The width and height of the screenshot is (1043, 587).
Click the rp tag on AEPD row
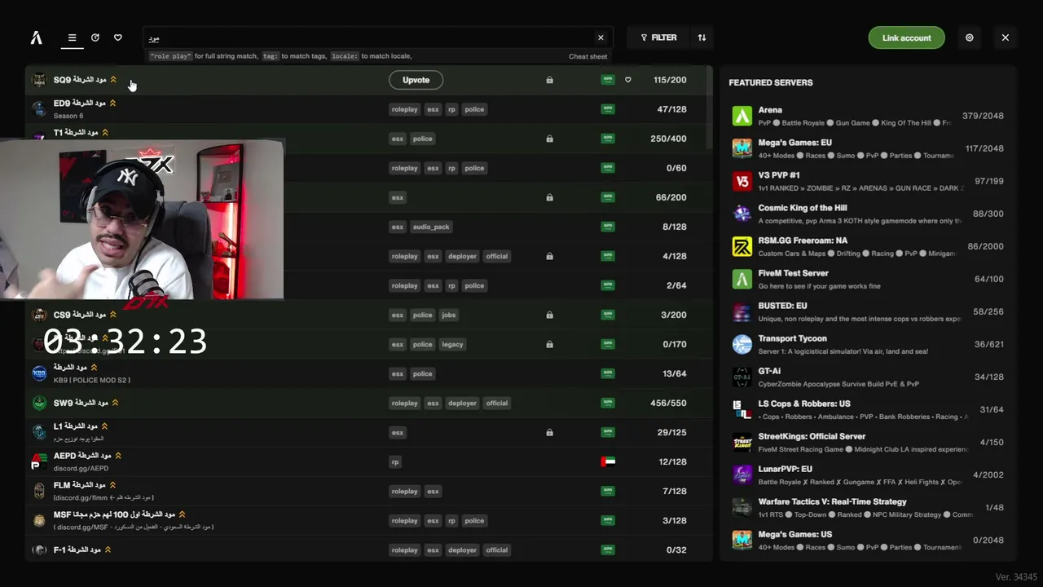pyautogui.click(x=395, y=461)
